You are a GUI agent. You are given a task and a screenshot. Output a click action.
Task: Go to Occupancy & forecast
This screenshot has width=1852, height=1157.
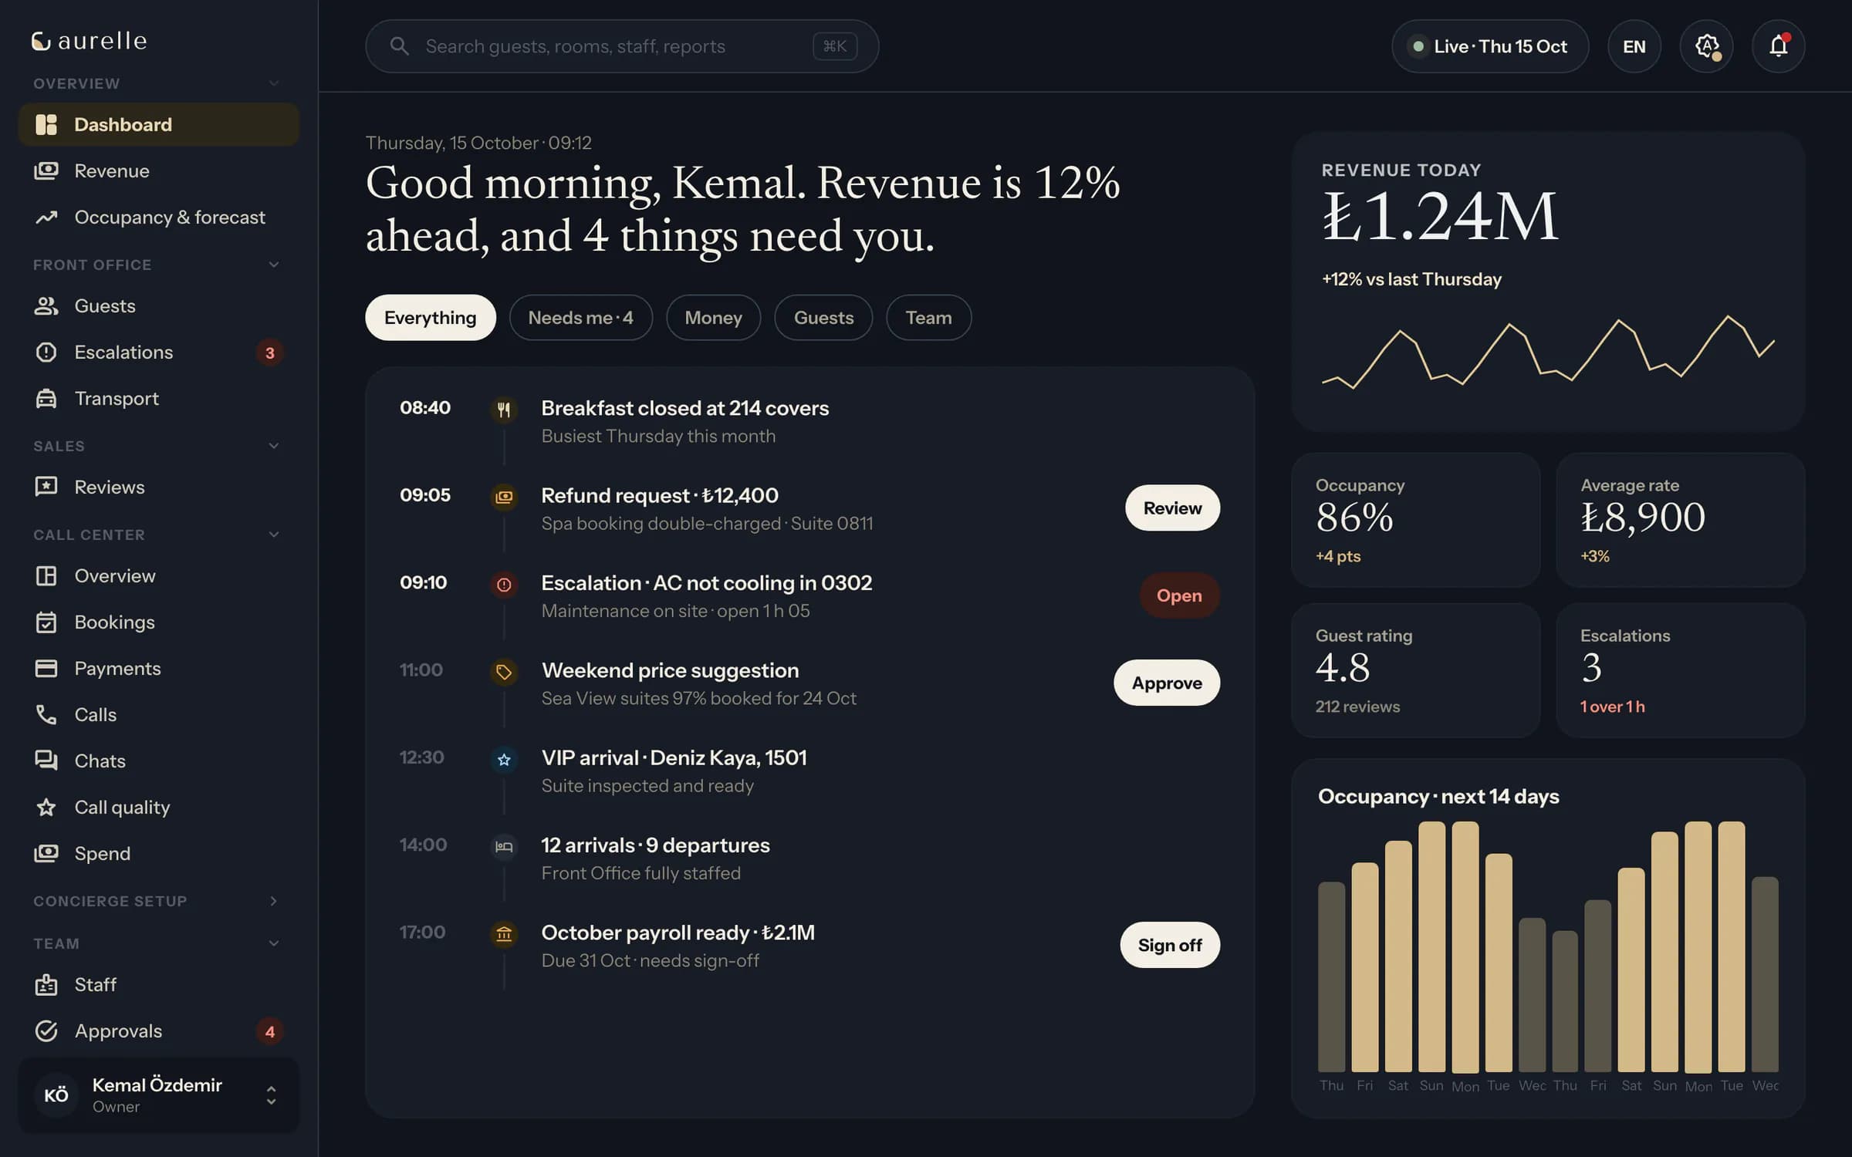pyautogui.click(x=158, y=217)
